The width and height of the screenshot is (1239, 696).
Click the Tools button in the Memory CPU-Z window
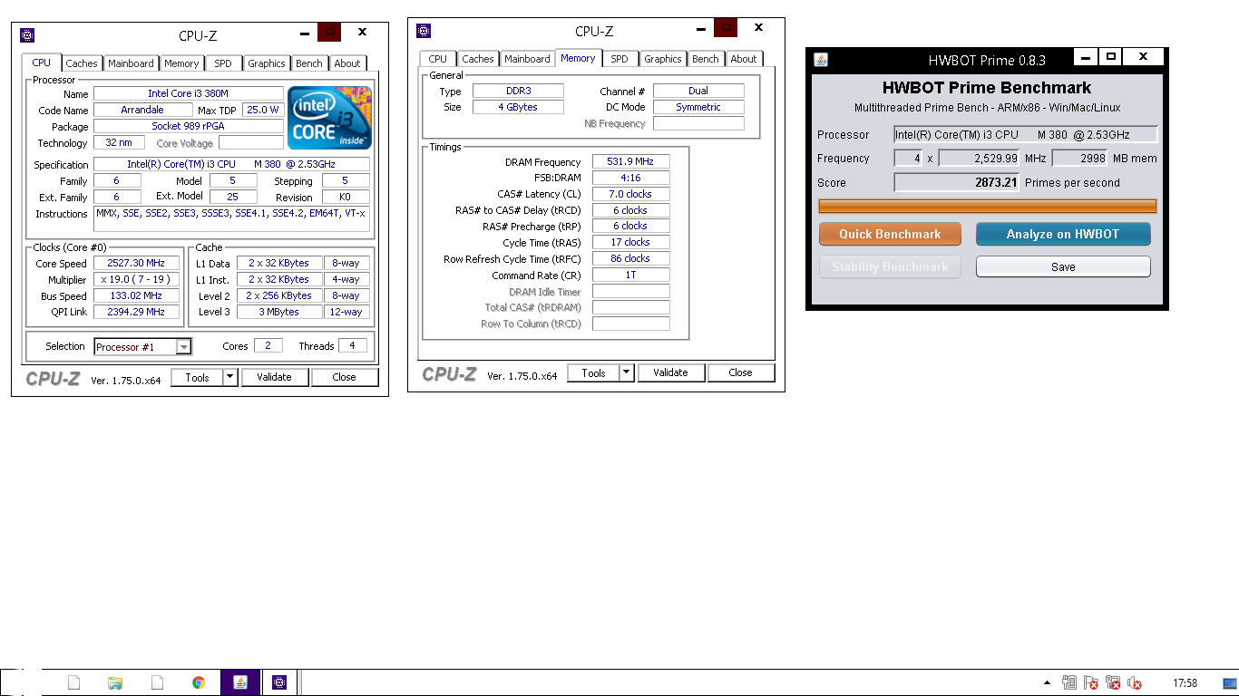(x=593, y=372)
